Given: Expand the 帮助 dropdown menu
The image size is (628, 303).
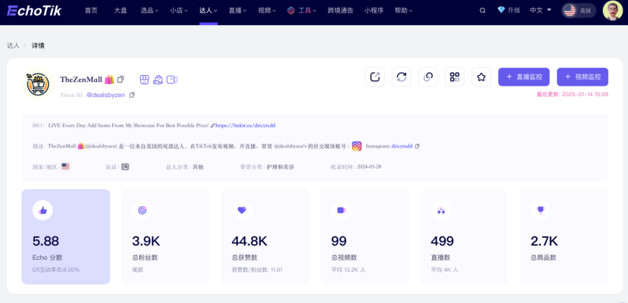Looking at the screenshot, I should tap(404, 10).
